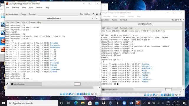Click workspace switcher in Linux2 bottom panel
Image resolution: width=189 pixels, height=106 pixels.
point(169,90)
